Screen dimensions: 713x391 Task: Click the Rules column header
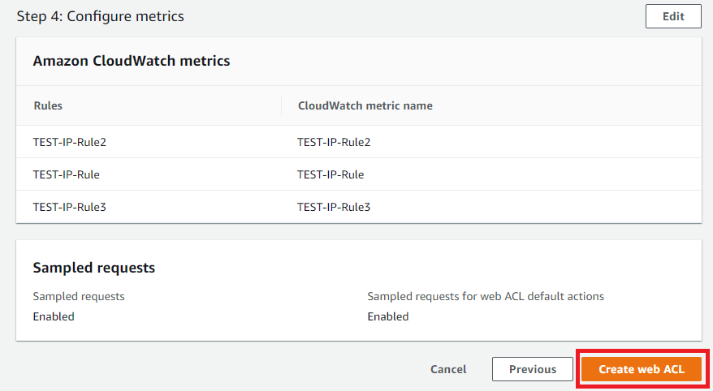tap(48, 105)
